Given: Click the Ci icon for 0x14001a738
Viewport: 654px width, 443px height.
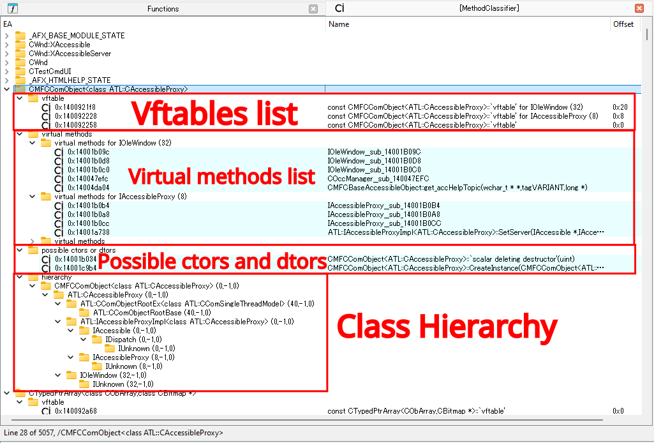Looking at the screenshot, I should [59, 233].
